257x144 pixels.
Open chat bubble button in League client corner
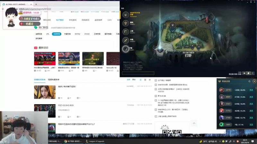(244, 73)
